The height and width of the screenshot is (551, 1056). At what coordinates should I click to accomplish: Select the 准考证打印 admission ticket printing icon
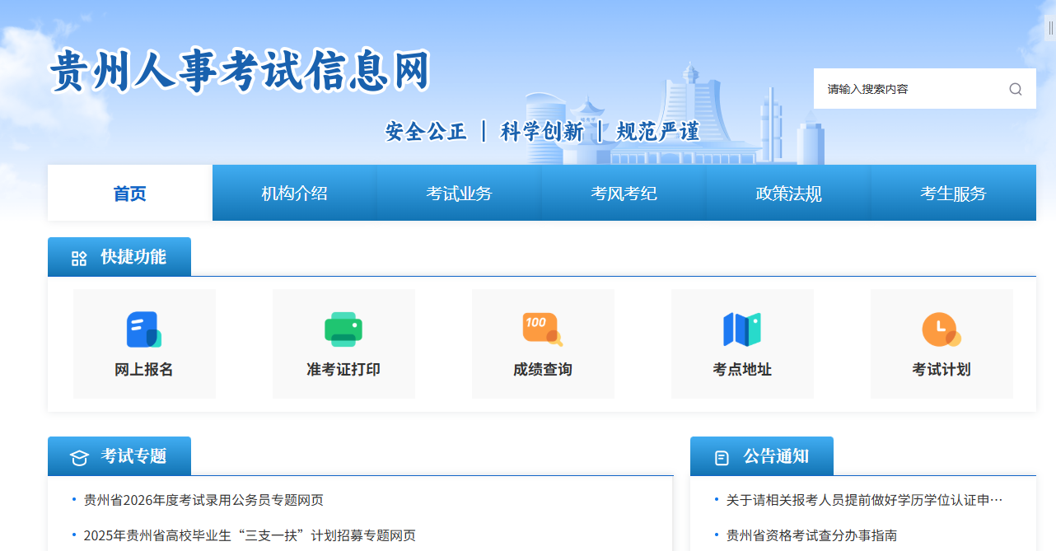[x=343, y=328]
